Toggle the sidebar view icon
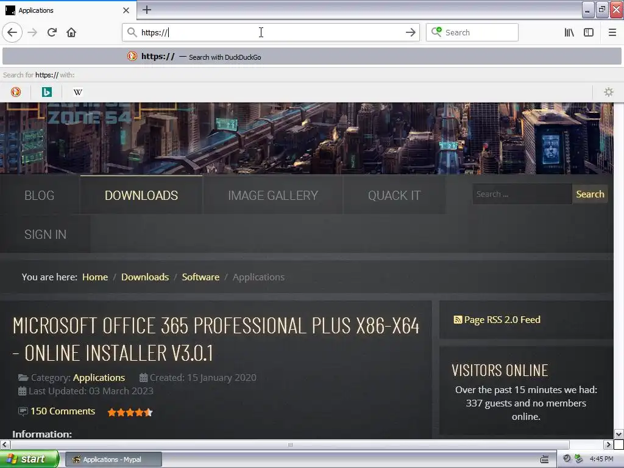The height and width of the screenshot is (468, 624). coord(589,32)
